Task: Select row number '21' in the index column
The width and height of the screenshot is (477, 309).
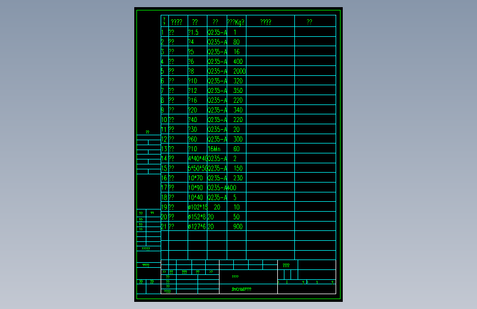Action: (x=164, y=227)
